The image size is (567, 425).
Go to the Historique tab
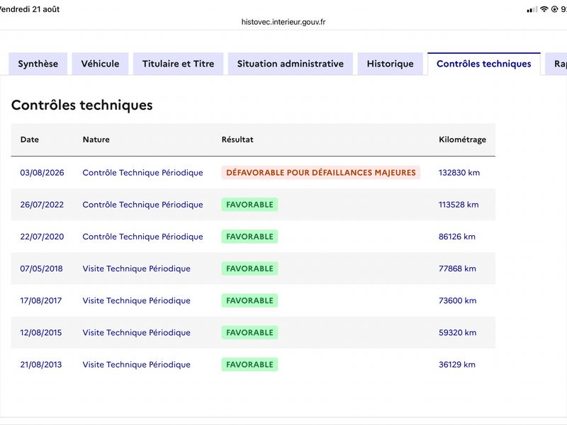click(x=391, y=64)
